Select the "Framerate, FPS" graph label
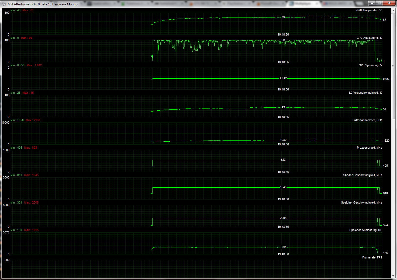 [372, 257]
